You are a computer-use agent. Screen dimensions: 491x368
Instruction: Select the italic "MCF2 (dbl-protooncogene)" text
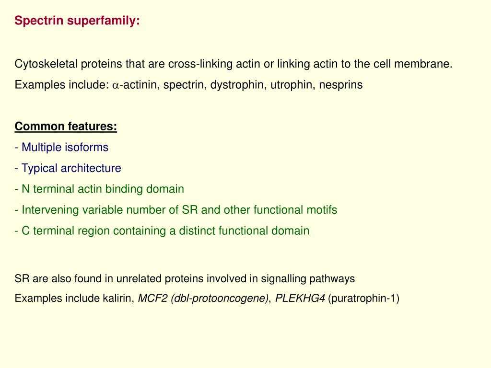[203, 299]
